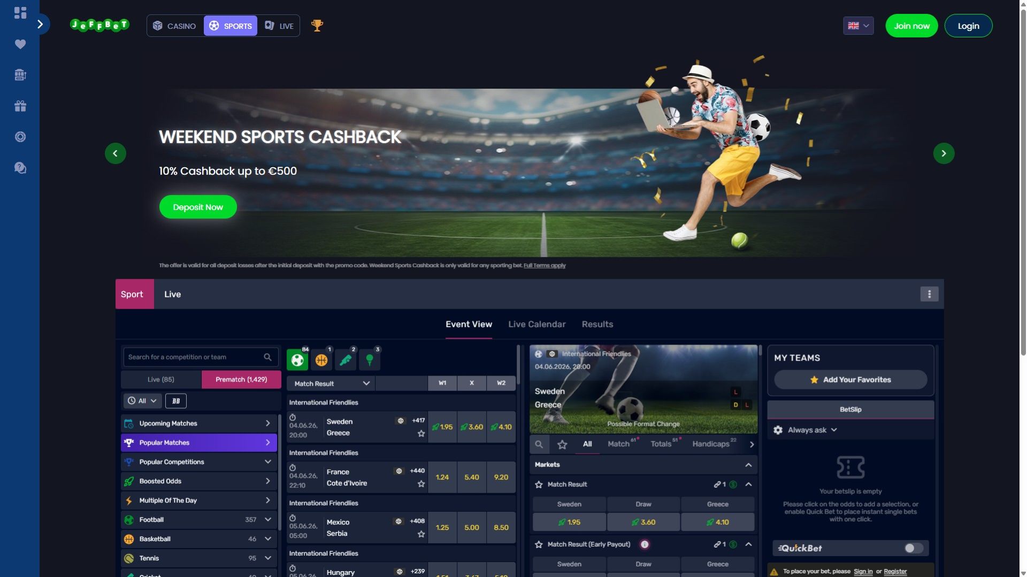Screen dimensions: 1027x577
Task: Open info icon for Match Result (Early Payout)
Action: [x=645, y=544]
